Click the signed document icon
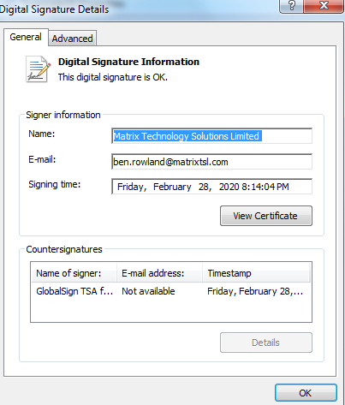 pyautogui.click(x=38, y=69)
